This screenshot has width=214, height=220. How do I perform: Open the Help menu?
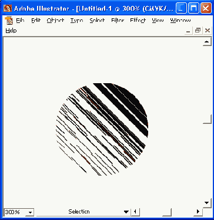tap(11, 31)
